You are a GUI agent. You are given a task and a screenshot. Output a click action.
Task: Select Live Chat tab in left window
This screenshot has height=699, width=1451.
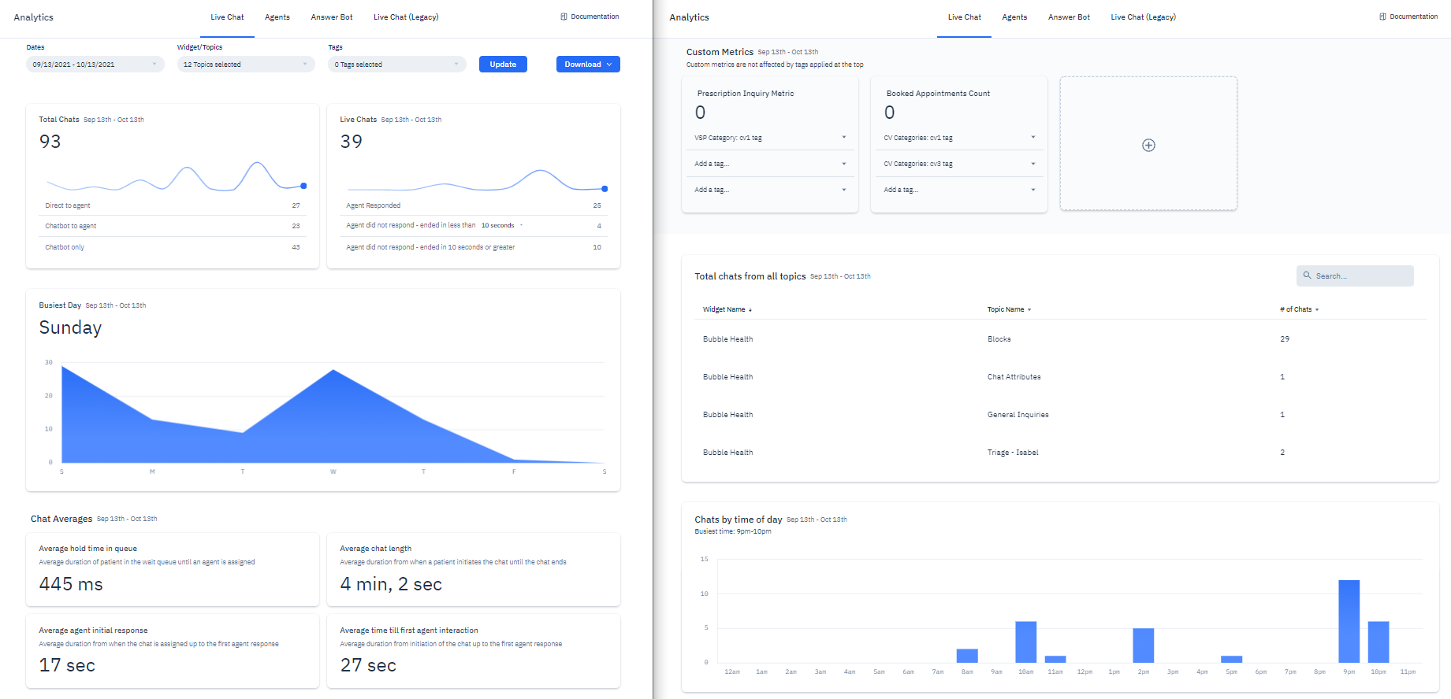[x=227, y=17]
